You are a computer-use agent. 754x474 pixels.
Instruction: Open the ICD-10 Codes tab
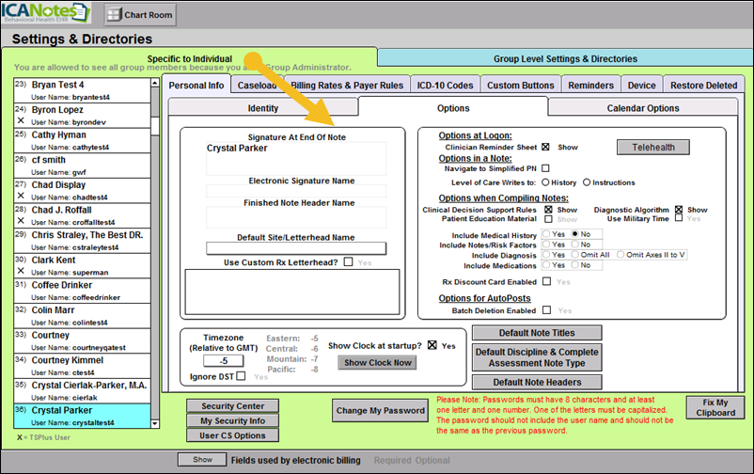click(444, 86)
